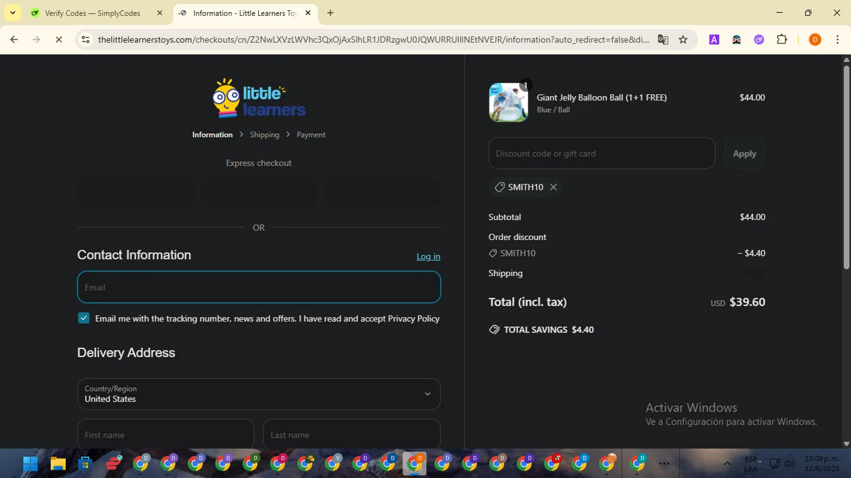Click the Last name field
The width and height of the screenshot is (851, 478).
click(x=352, y=434)
